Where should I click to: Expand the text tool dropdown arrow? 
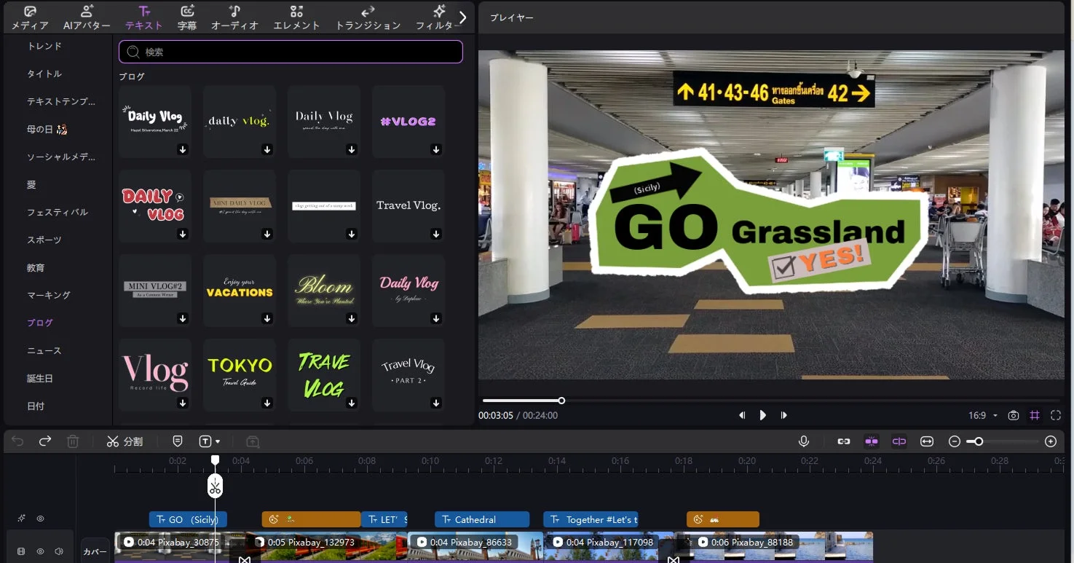click(218, 441)
